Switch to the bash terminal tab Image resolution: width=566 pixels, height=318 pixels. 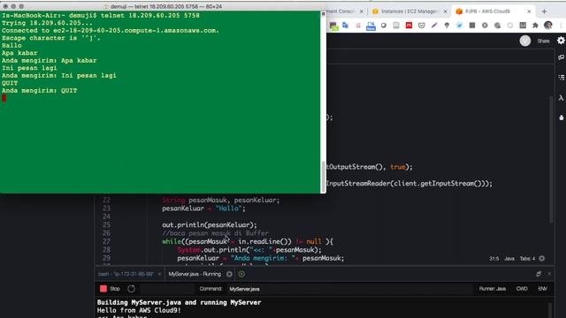point(126,274)
